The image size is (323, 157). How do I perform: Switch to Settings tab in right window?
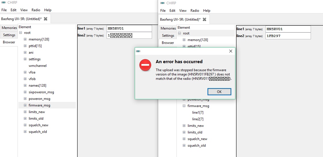pyautogui.click(x=168, y=36)
